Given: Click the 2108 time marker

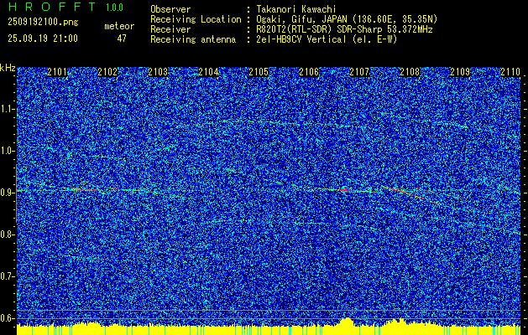Looking at the screenshot, I should 410,71.
